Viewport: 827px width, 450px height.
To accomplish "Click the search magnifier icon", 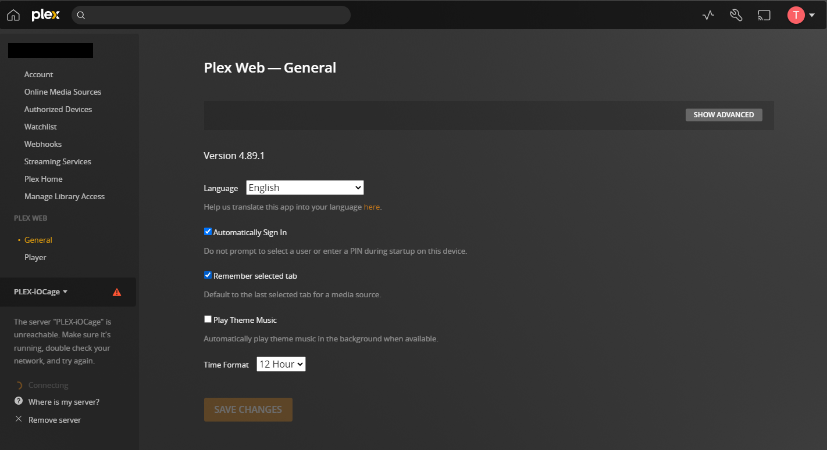I will [81, 15].
